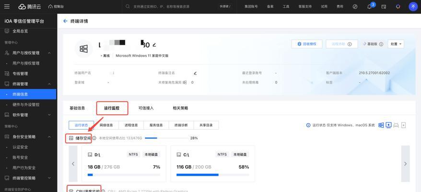Image resolution: width=421 pixels, height=192 pixels.
Task: Open 工具 menu
Action: coord(286,6)
